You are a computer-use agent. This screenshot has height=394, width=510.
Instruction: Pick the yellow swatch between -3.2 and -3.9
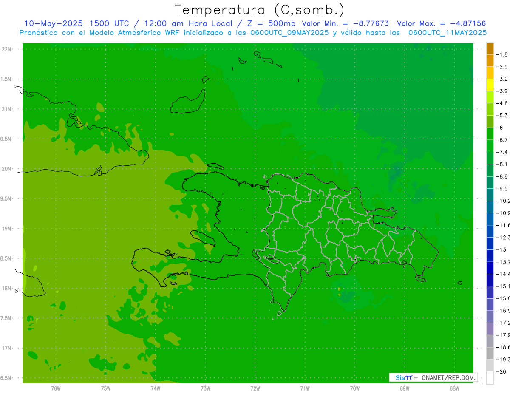click(x=490, y=85)
